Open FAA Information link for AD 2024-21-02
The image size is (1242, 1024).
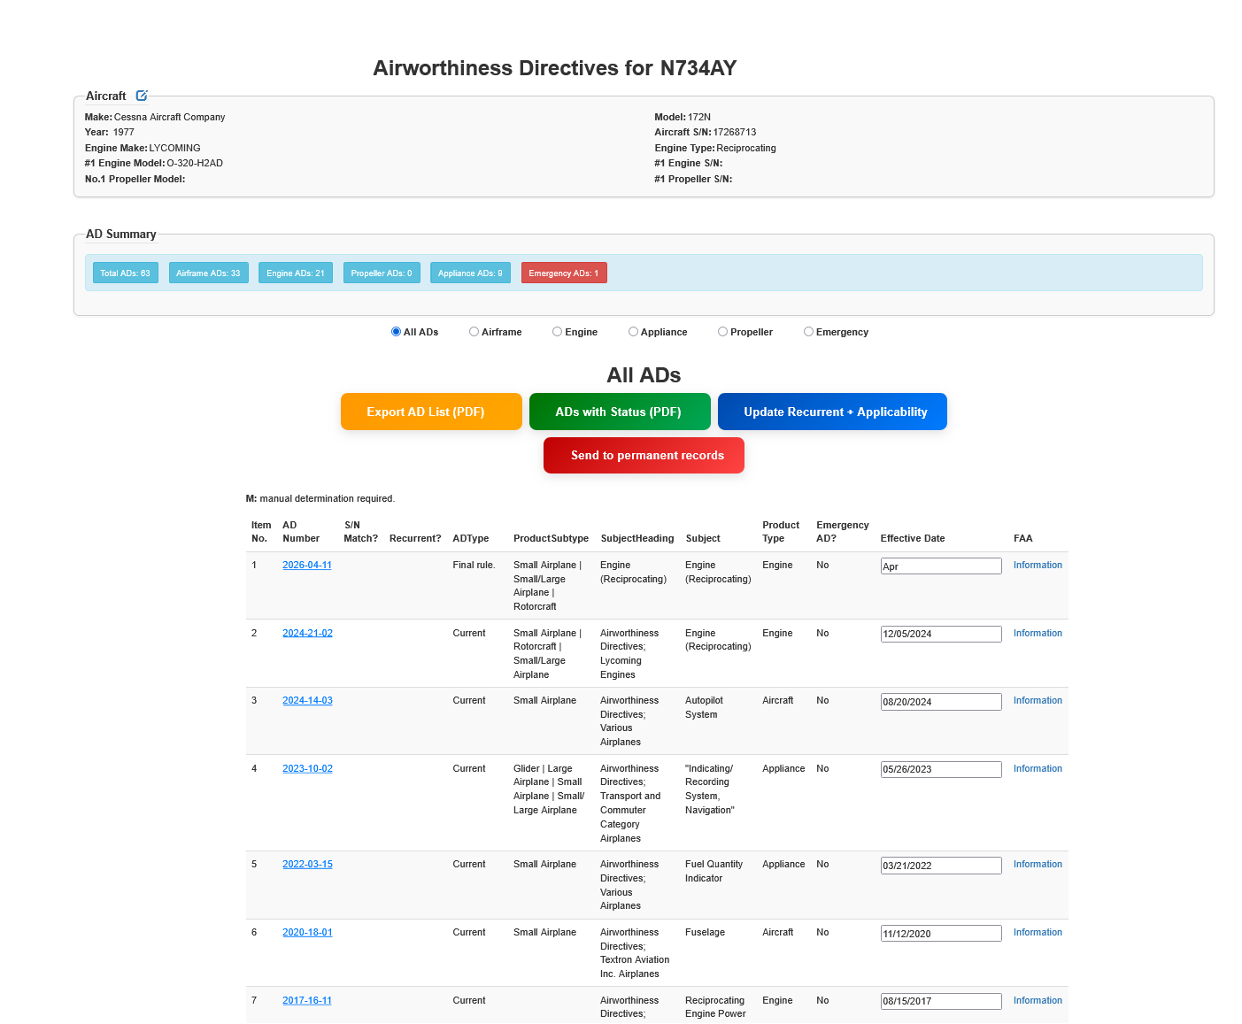[1038, 633]
